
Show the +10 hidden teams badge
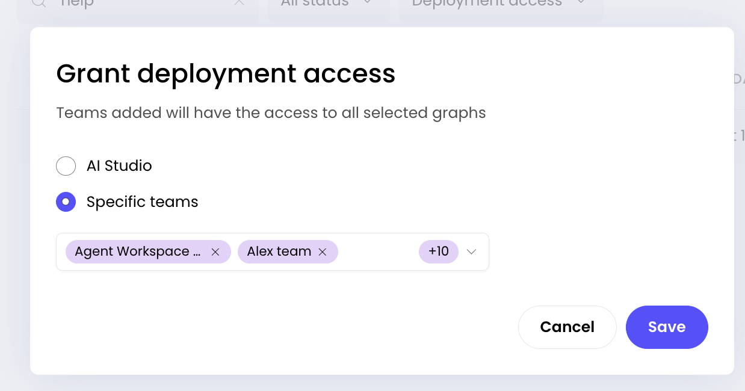[439, 252]
